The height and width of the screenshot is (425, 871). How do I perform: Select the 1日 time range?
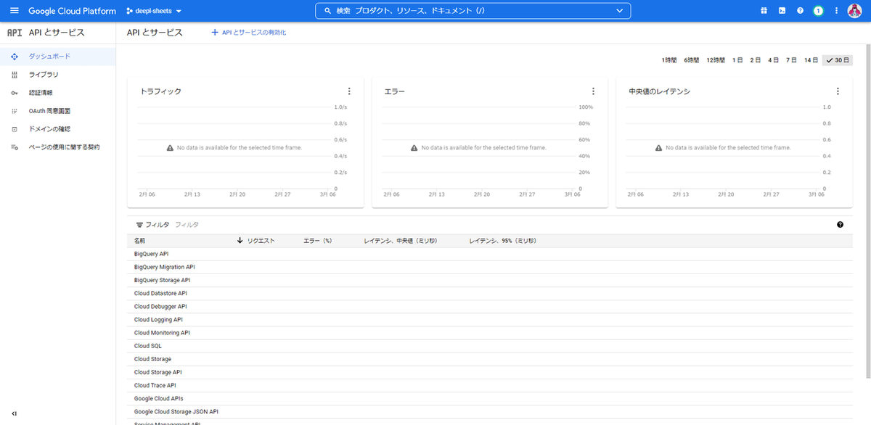coord(737,60)
